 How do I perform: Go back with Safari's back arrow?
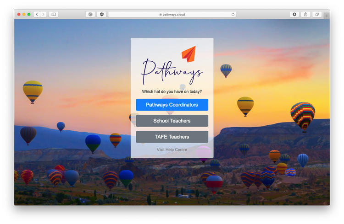(x=37, y=15)
